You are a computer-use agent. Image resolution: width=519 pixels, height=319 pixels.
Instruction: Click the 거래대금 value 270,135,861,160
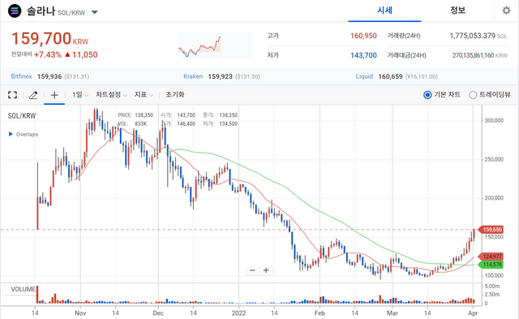473,55
